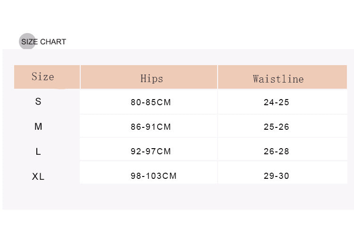Image resolution: width=354 pixels, height=243 pixels.
Task: Pick the 25-26 waistline cell
Action: click(x=276, y=127)
